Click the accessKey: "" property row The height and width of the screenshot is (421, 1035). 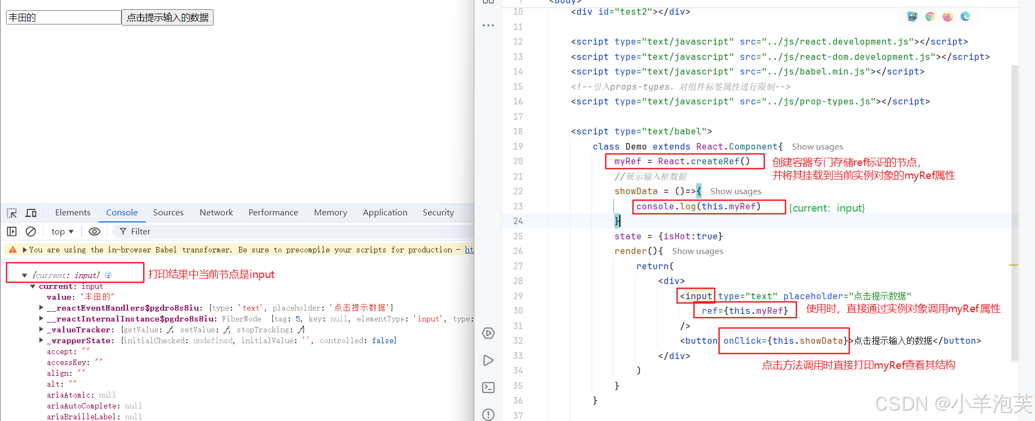pyautogui.click(x=75, y=362)
